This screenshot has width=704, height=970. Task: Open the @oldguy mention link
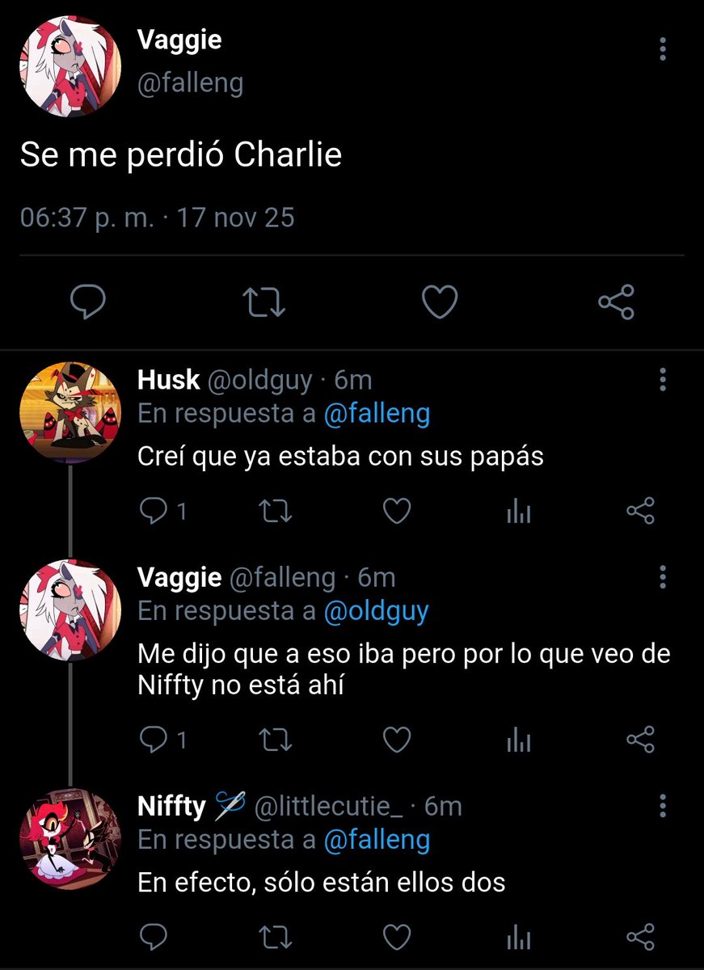click(x=375, y=611)
